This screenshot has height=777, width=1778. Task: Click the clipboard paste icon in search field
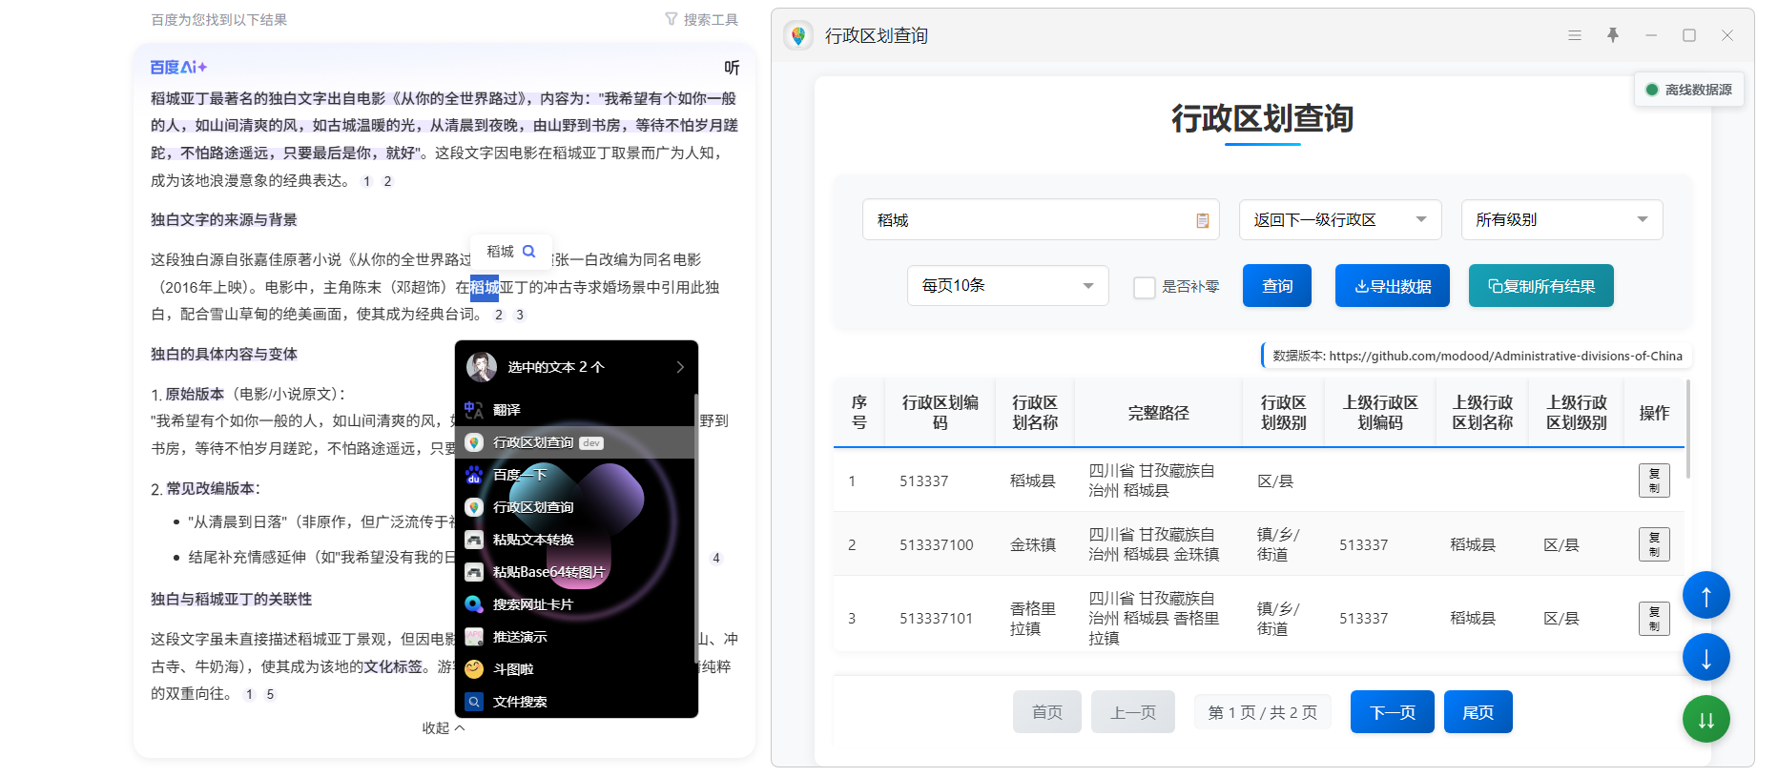(x=1203, y=220)
